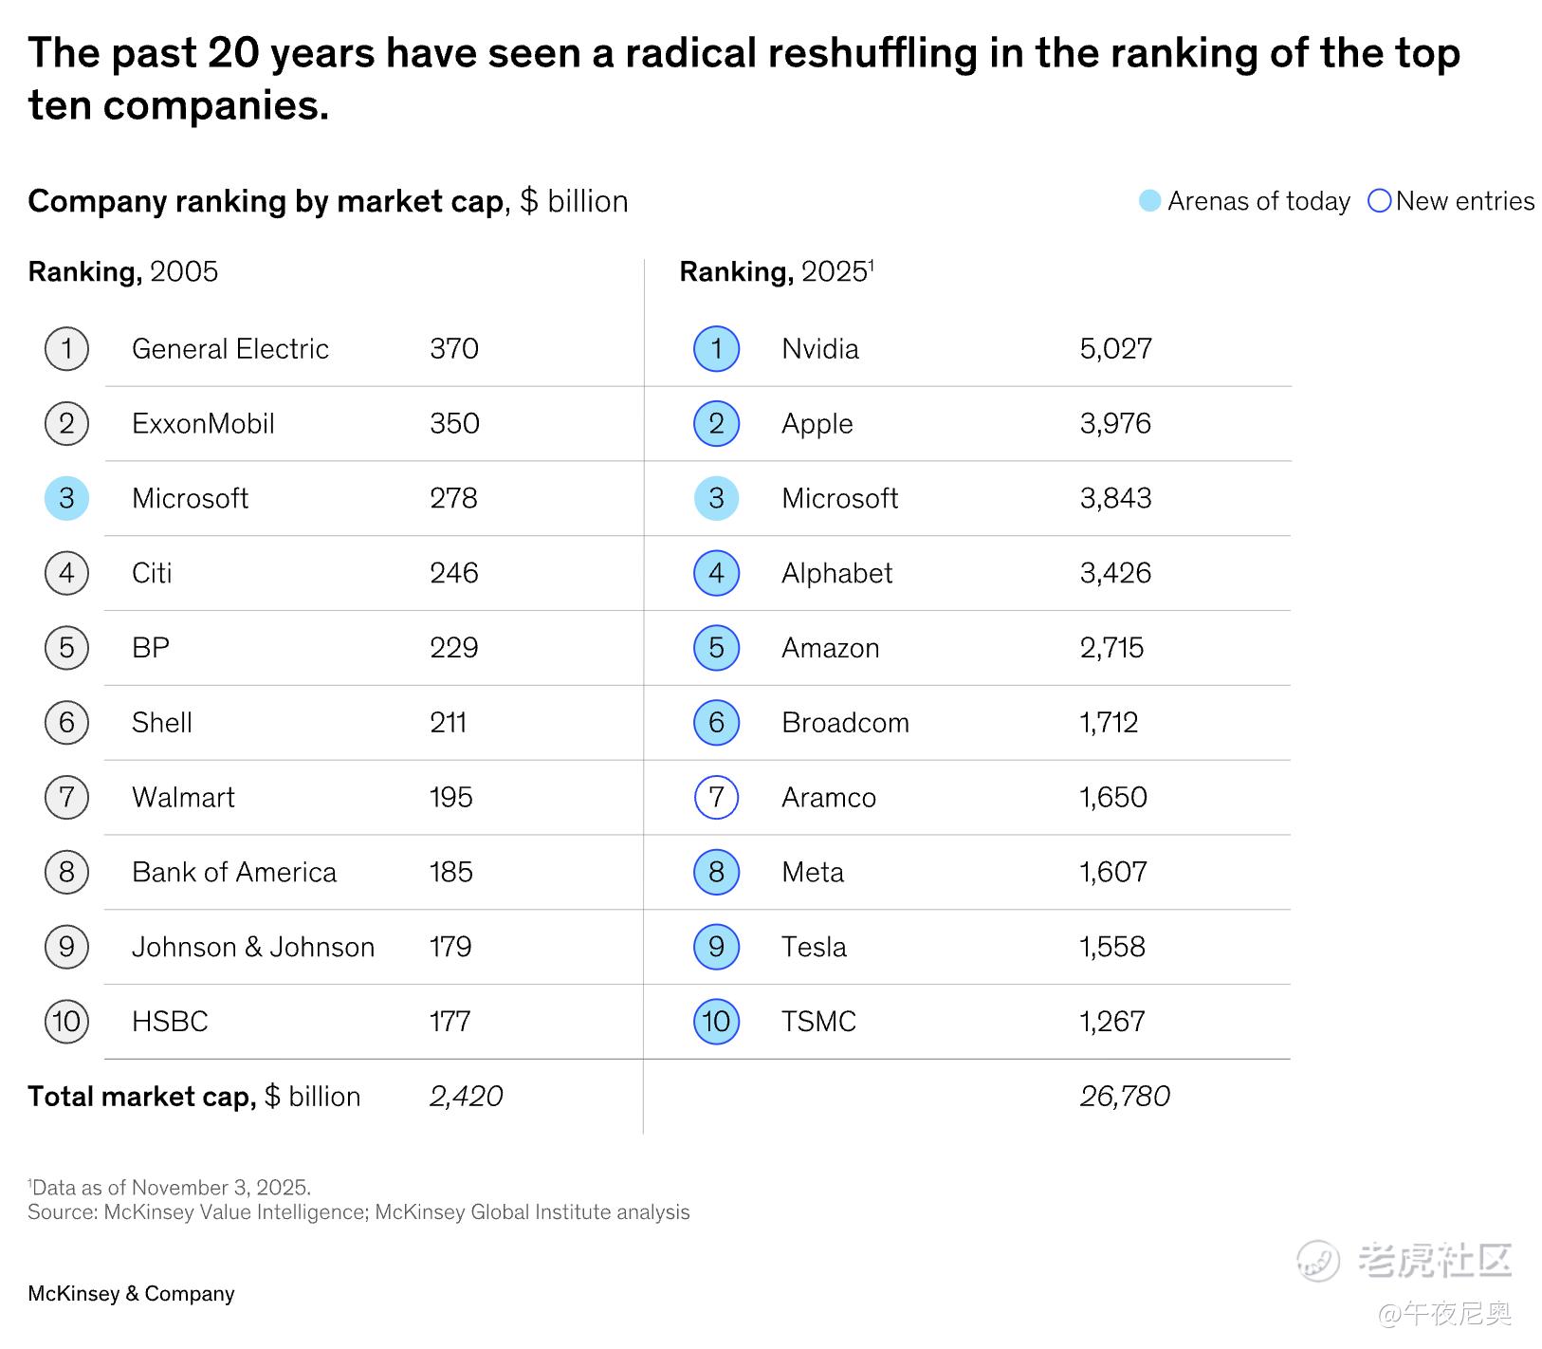Click the Broadcom rank 6 circle
The width and height of the screenshot is (1542, 1349).
point(716,723)
